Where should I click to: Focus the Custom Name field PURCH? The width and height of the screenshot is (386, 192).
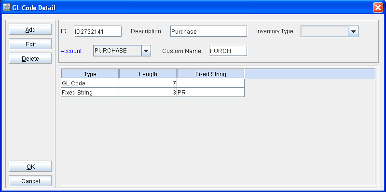tap(228, 51)
